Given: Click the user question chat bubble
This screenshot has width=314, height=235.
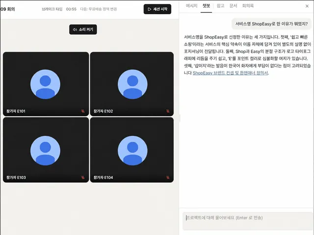Looking at the screenshot, I should (271, 24).
